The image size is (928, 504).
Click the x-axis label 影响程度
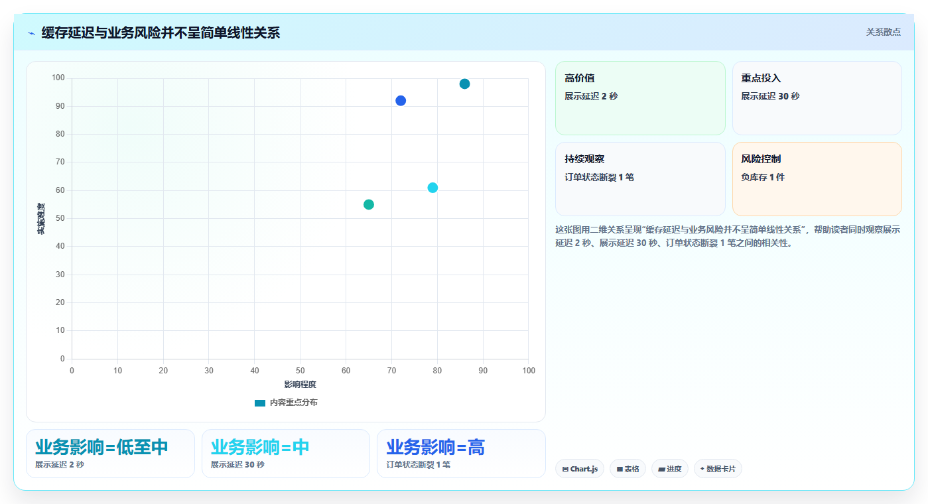[300, 385]
